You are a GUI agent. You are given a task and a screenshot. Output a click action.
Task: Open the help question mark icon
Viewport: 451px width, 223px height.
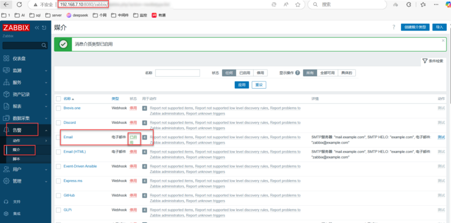(x=393, y=27)
